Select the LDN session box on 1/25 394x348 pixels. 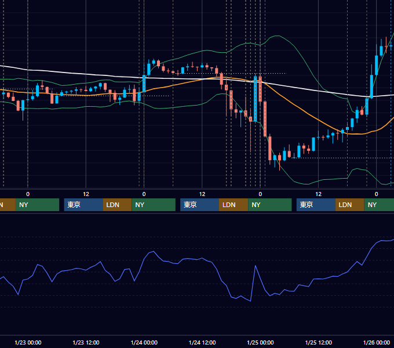tap(350, 205)
